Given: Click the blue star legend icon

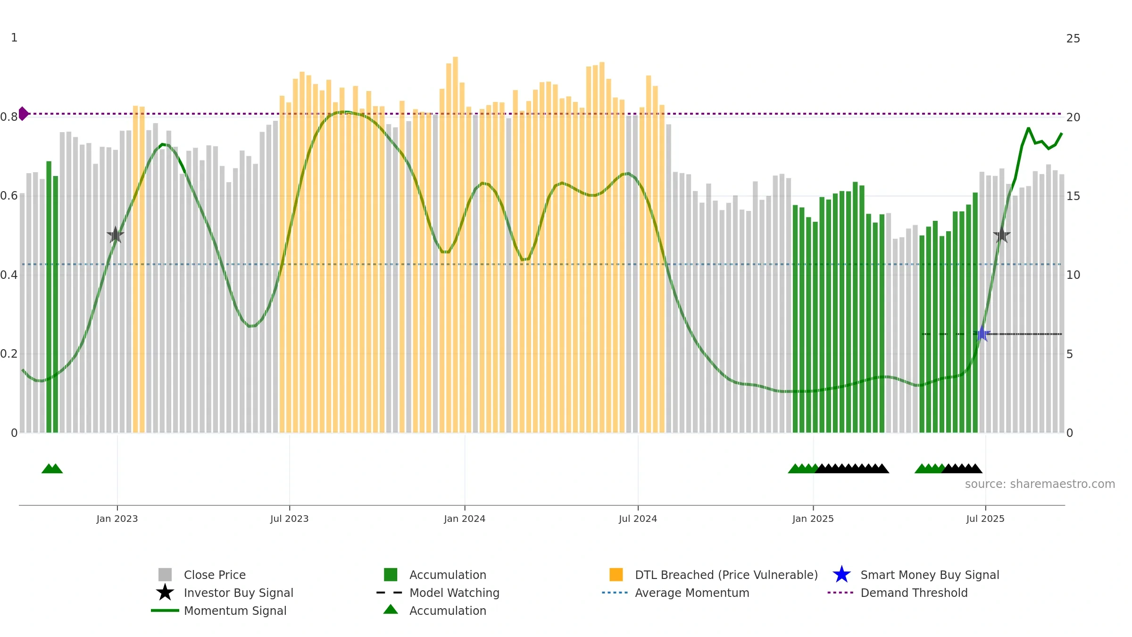Looking at the screenshot, I should (841, 574).
